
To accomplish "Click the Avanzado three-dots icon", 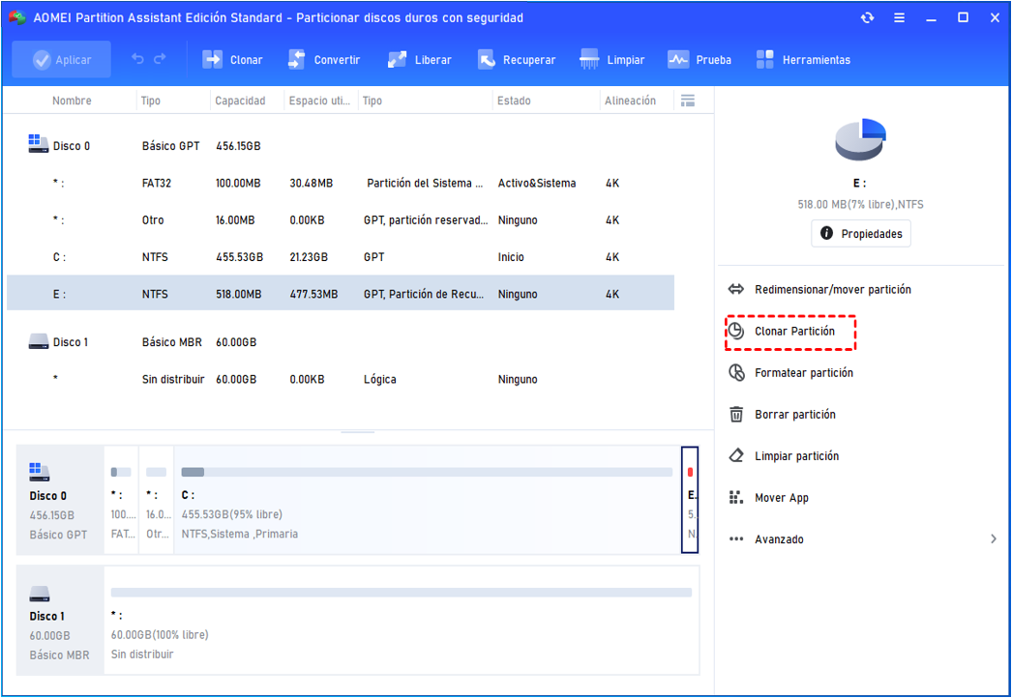I will (x=735, y=538).
